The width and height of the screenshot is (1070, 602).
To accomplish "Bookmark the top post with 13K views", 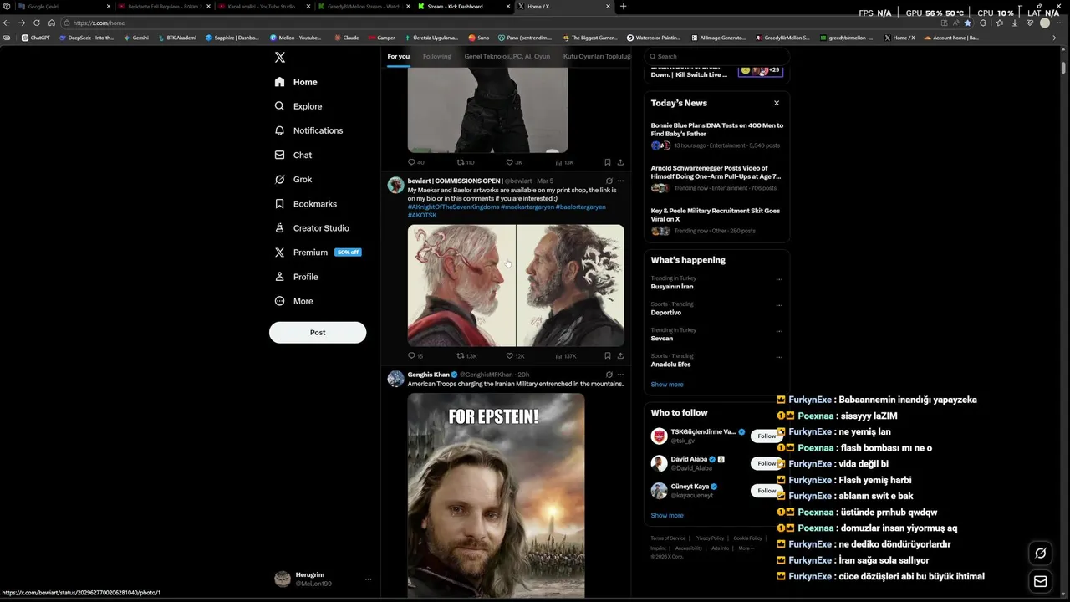I will [608, 162].
